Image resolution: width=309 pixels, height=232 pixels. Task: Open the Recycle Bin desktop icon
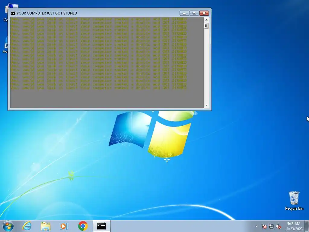(x=294, y=201)
